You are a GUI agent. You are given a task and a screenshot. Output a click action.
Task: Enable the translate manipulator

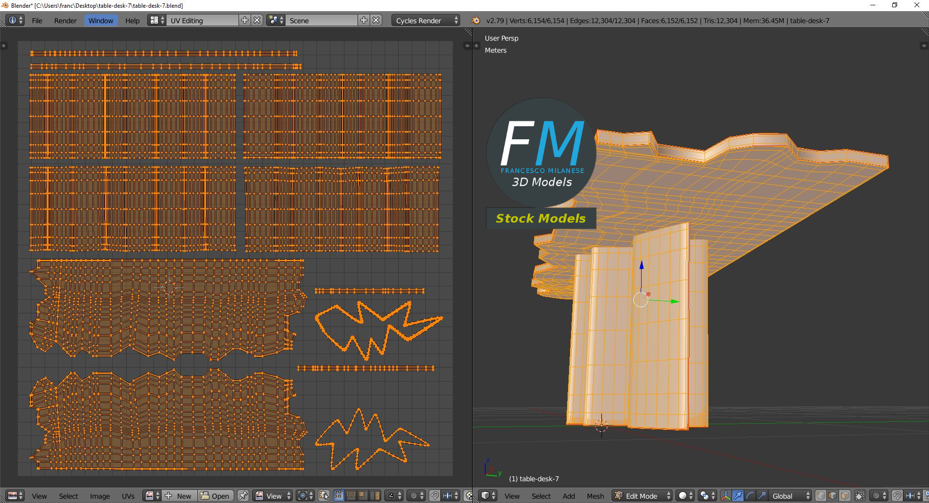click(x=738, y=496)
